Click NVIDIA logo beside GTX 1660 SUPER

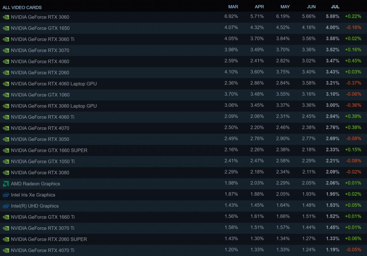6,151
